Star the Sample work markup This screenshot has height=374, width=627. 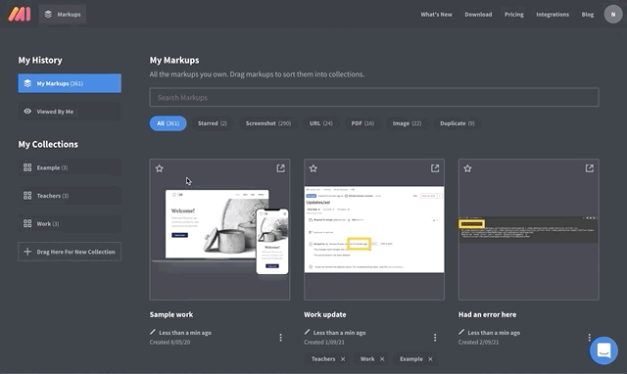(159, 168)
